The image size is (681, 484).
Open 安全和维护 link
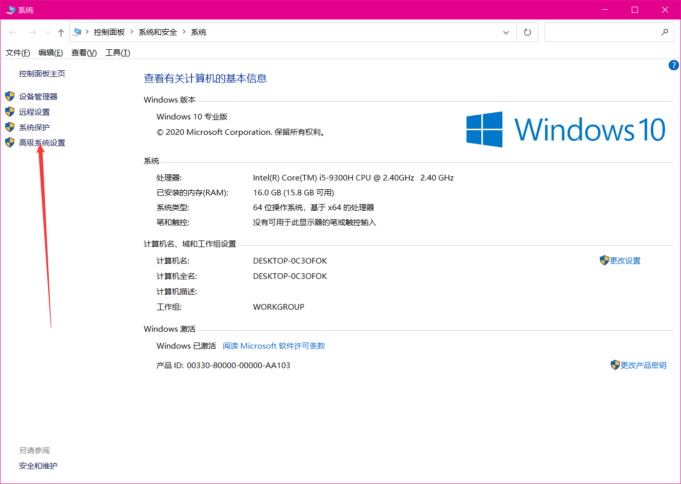click(x=38, y=466)
